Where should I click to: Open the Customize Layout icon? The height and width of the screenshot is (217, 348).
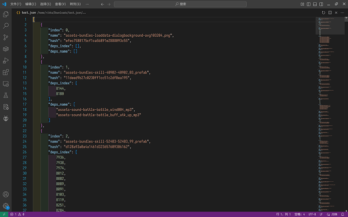302,4
